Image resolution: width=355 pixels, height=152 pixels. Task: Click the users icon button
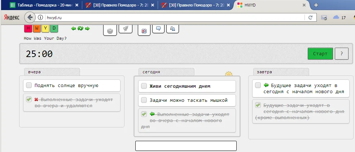(172, 29)
